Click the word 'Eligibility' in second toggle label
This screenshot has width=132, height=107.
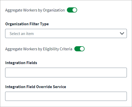coord(51,49)
